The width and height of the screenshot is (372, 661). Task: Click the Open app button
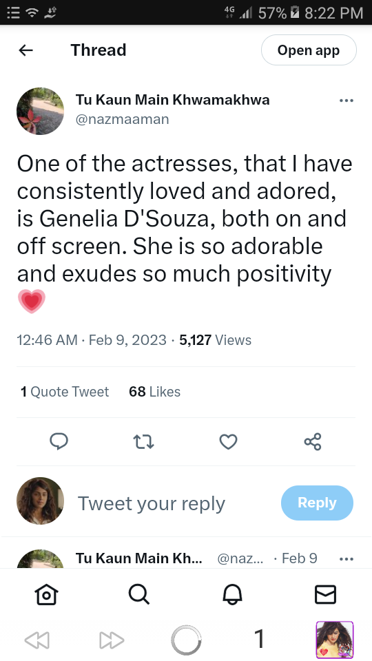coord(309,50)
